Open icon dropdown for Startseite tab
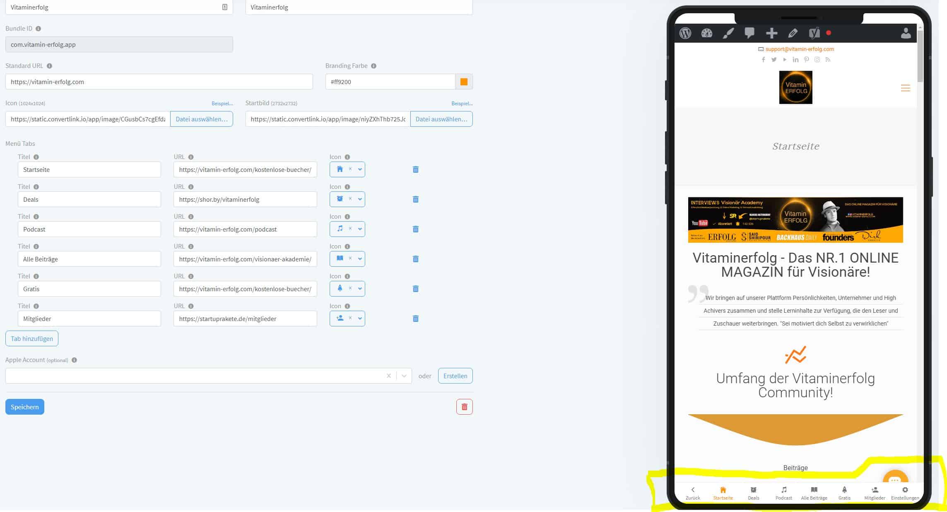 click(360, 169)
